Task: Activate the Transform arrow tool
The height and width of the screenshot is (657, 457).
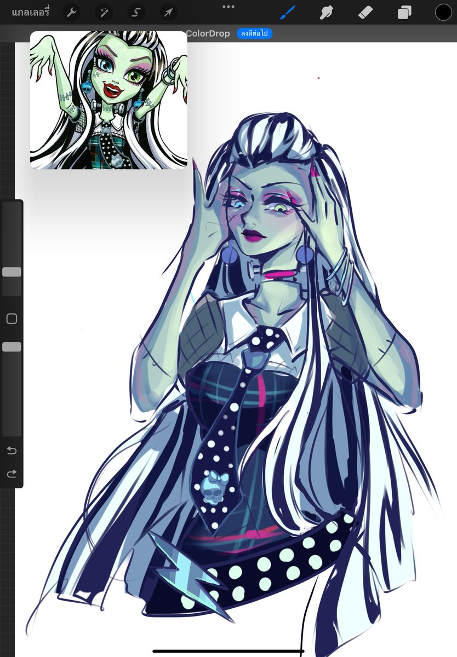Action: [168, 12]
